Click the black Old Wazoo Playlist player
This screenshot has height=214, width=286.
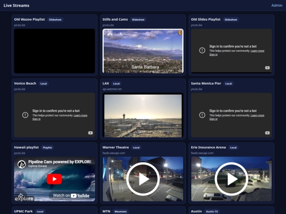click(x=55, y=51)
